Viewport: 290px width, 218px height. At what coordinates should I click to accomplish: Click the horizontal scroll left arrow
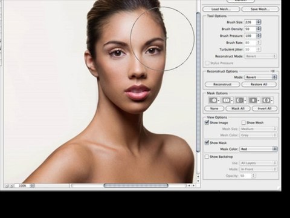click(189, 185)
